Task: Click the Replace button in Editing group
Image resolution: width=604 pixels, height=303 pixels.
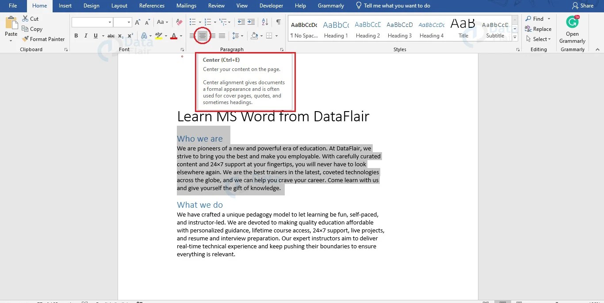Action: [x=538, y=29]
